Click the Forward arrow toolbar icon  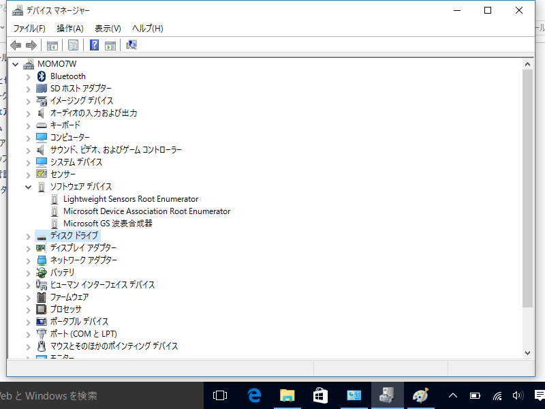click(x=31, y=45)
